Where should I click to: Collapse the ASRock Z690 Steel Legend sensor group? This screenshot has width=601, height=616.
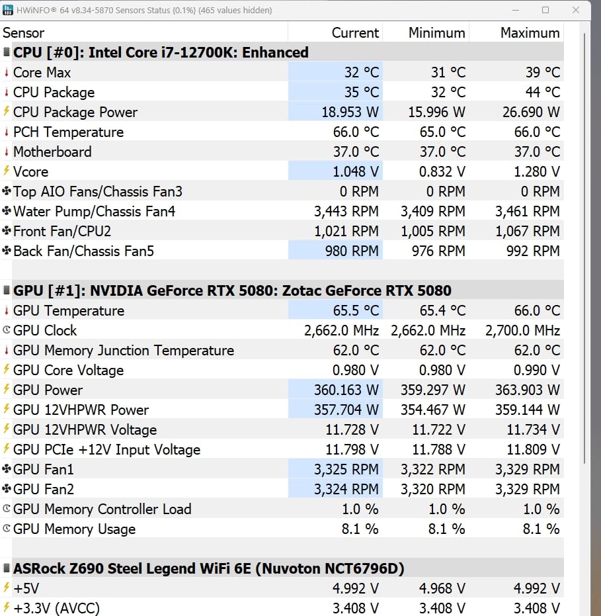[x=6, y=568]
